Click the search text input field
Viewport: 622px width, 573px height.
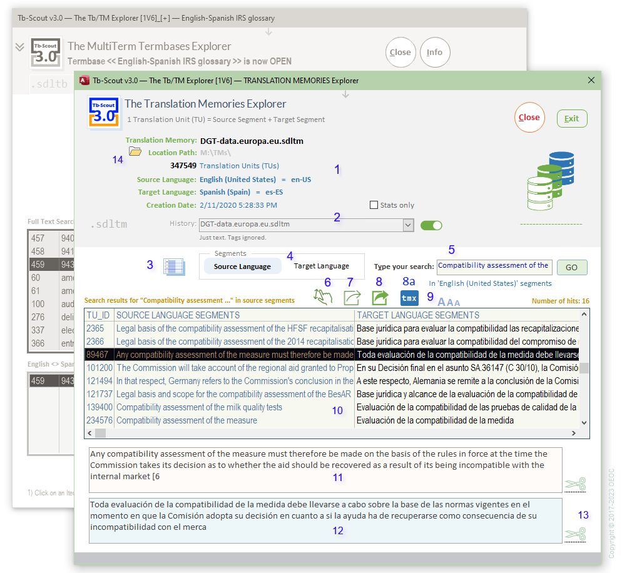pos(494,266)
